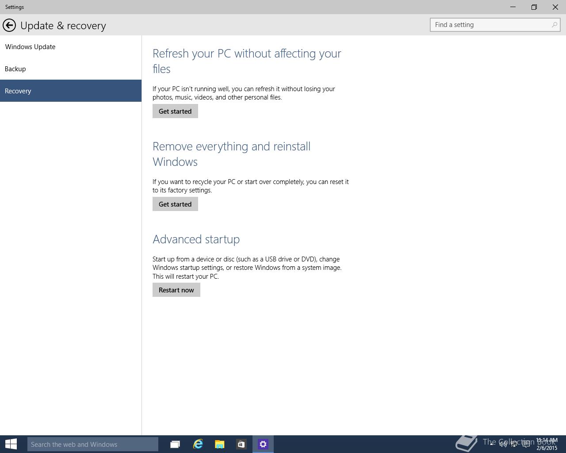Show hidden system tray icons

tap(491, 444)
